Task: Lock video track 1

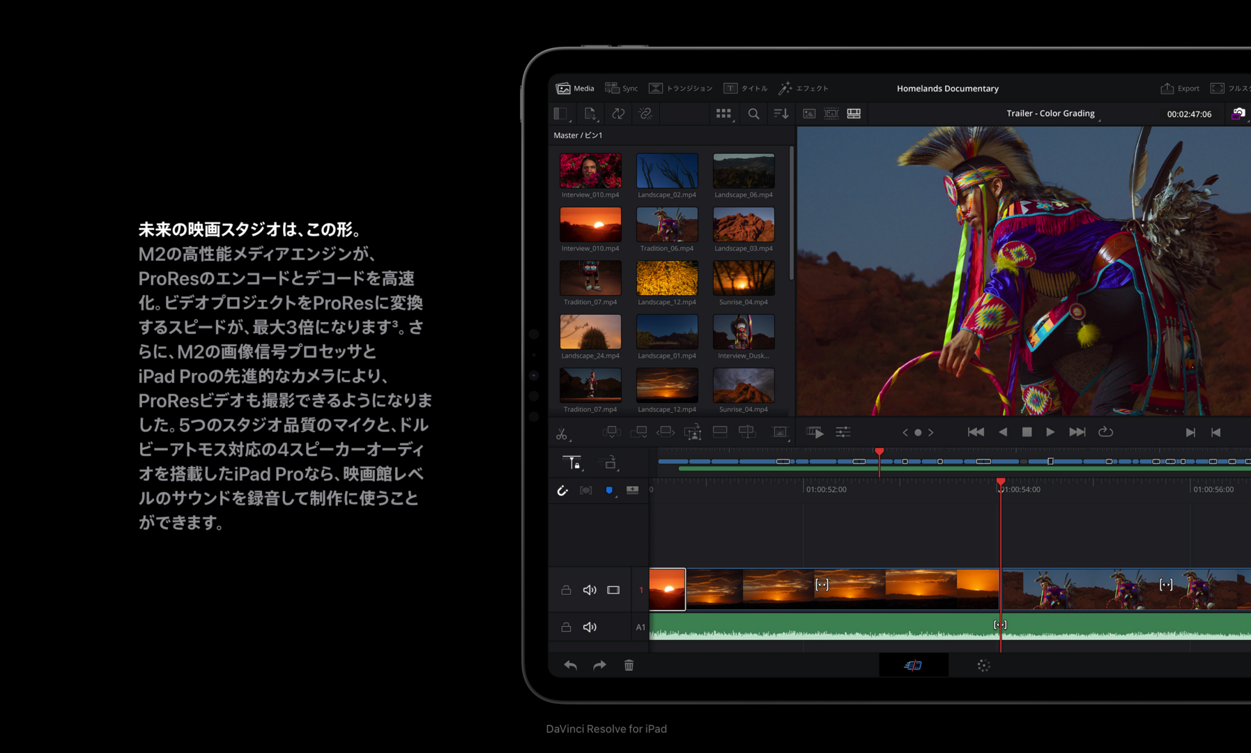Action: pyautogui.click(x=566, y=590)
